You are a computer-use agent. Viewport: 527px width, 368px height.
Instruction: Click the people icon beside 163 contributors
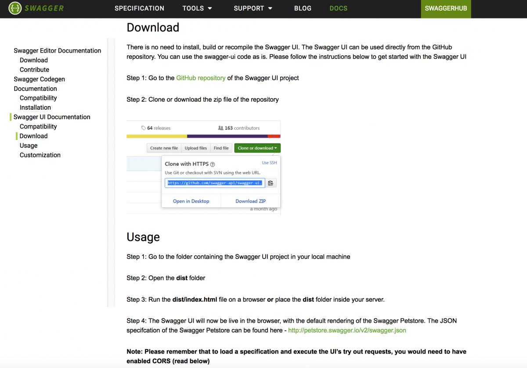tap(220, 128)
